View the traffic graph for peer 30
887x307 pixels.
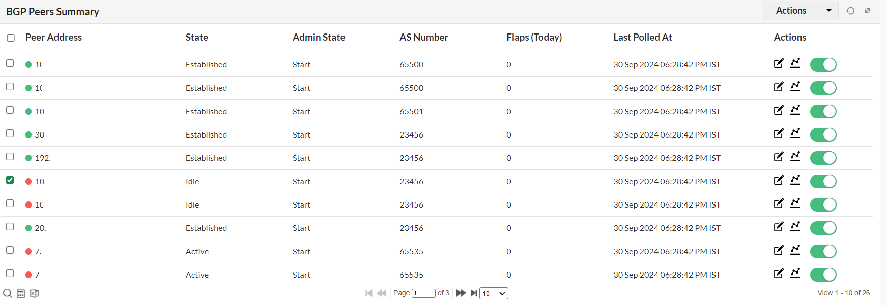point(796,133)
